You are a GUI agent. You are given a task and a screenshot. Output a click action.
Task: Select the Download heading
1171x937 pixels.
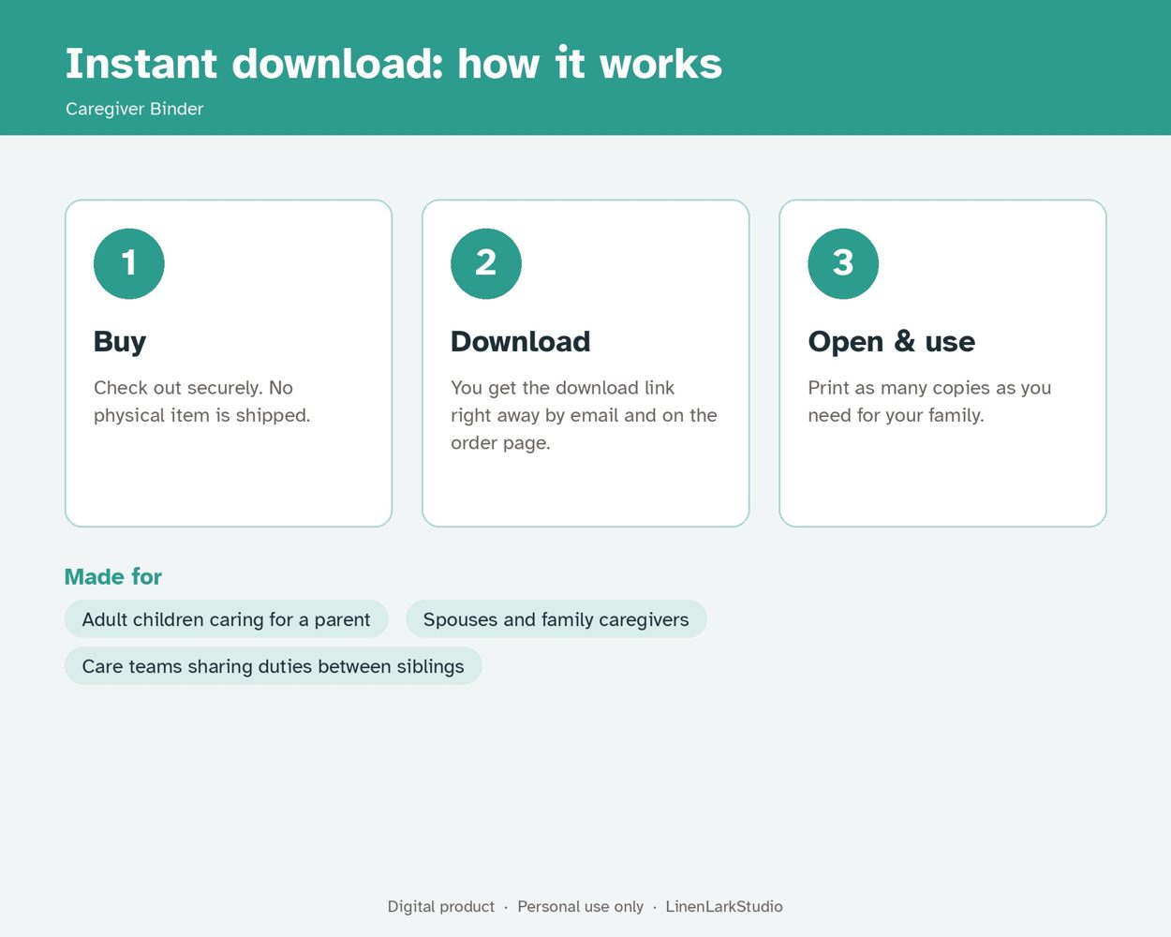(x=521, y=342)
